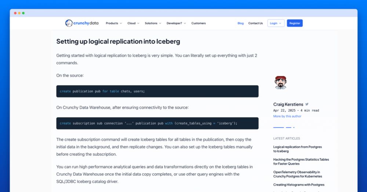The width and height of the screenshot is (367, 192).
Task: Open Hacking the Postgres Statistics Tables article
Action: tap(301, 161)
